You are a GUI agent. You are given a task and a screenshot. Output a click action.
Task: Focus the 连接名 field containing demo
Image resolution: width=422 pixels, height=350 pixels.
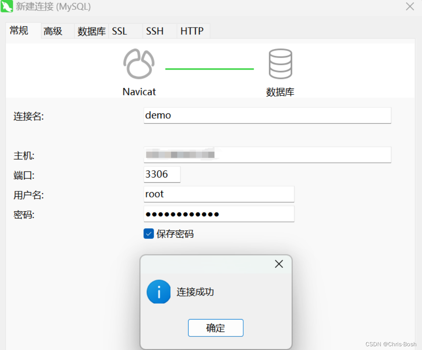click(267, 115)
